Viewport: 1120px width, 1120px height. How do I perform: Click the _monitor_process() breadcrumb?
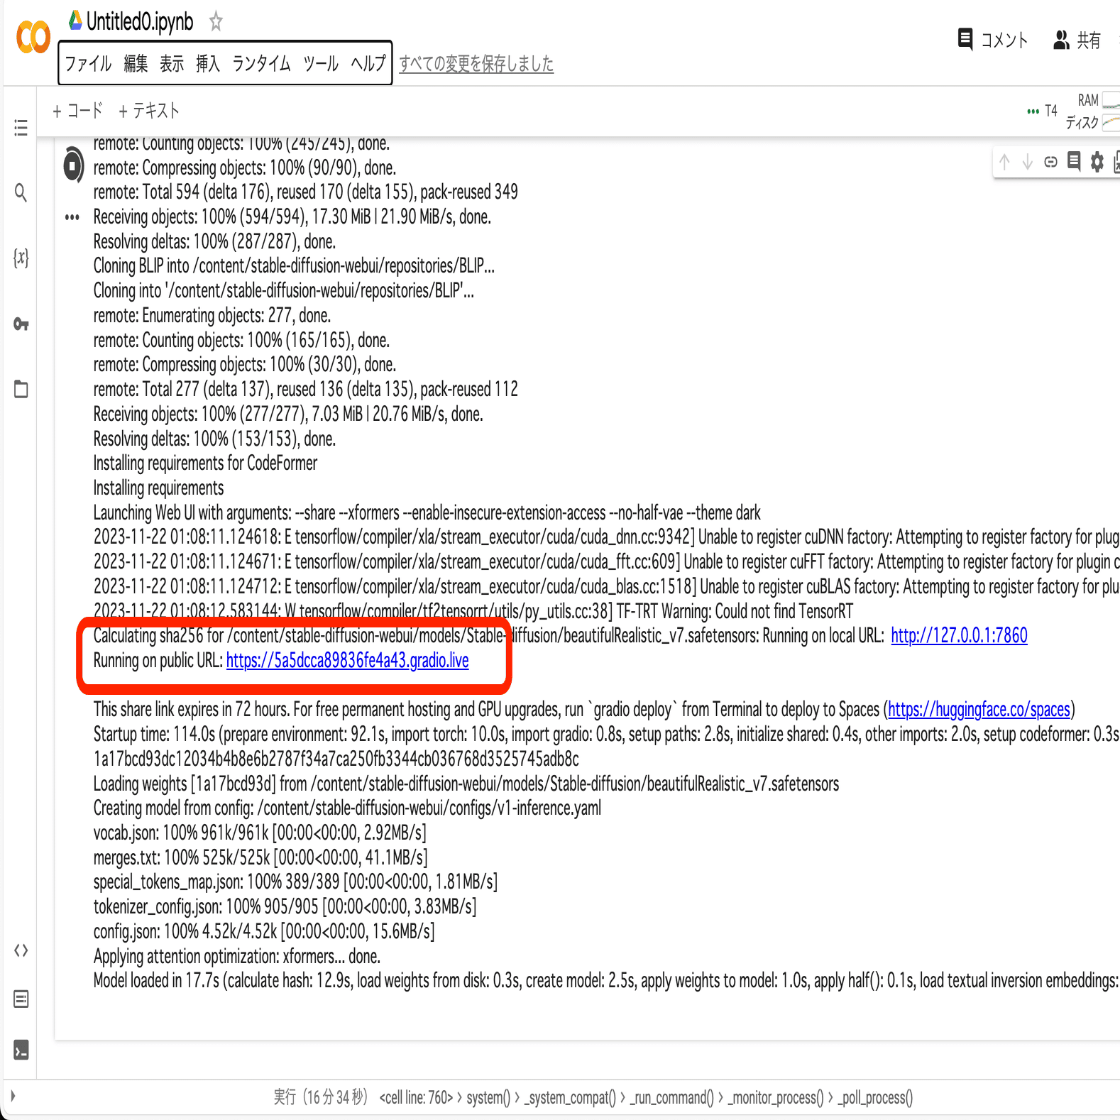[x=776, y=1097]
